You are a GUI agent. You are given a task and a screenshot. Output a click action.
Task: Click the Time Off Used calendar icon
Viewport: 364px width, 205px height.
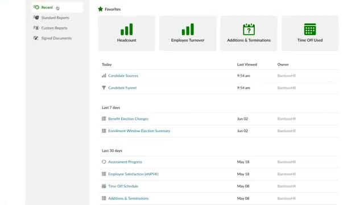[x=310, y=29]
